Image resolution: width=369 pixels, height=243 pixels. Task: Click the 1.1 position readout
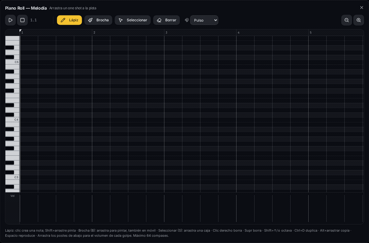coord(34,20)
